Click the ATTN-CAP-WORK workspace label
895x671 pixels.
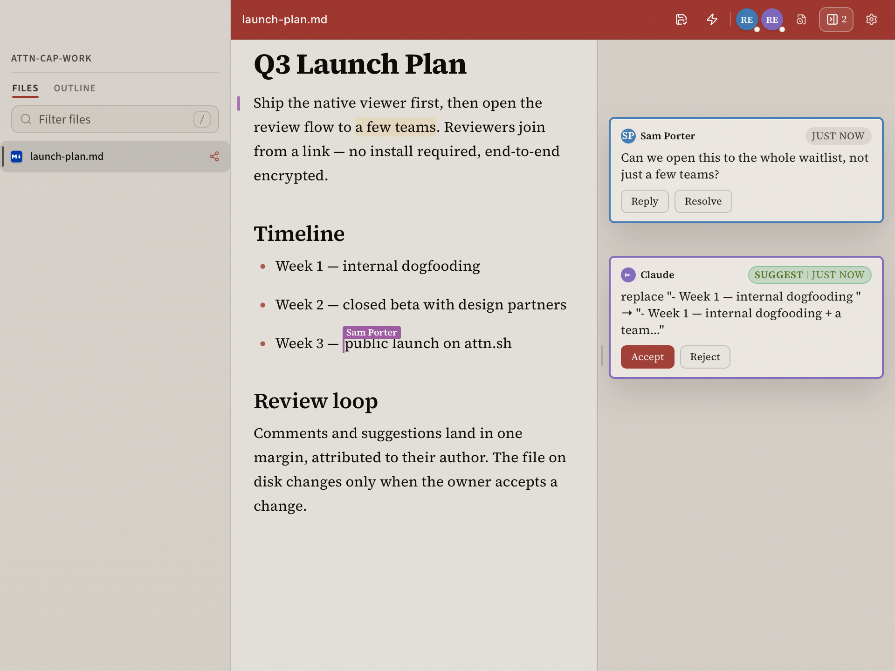tap(51, 58)
